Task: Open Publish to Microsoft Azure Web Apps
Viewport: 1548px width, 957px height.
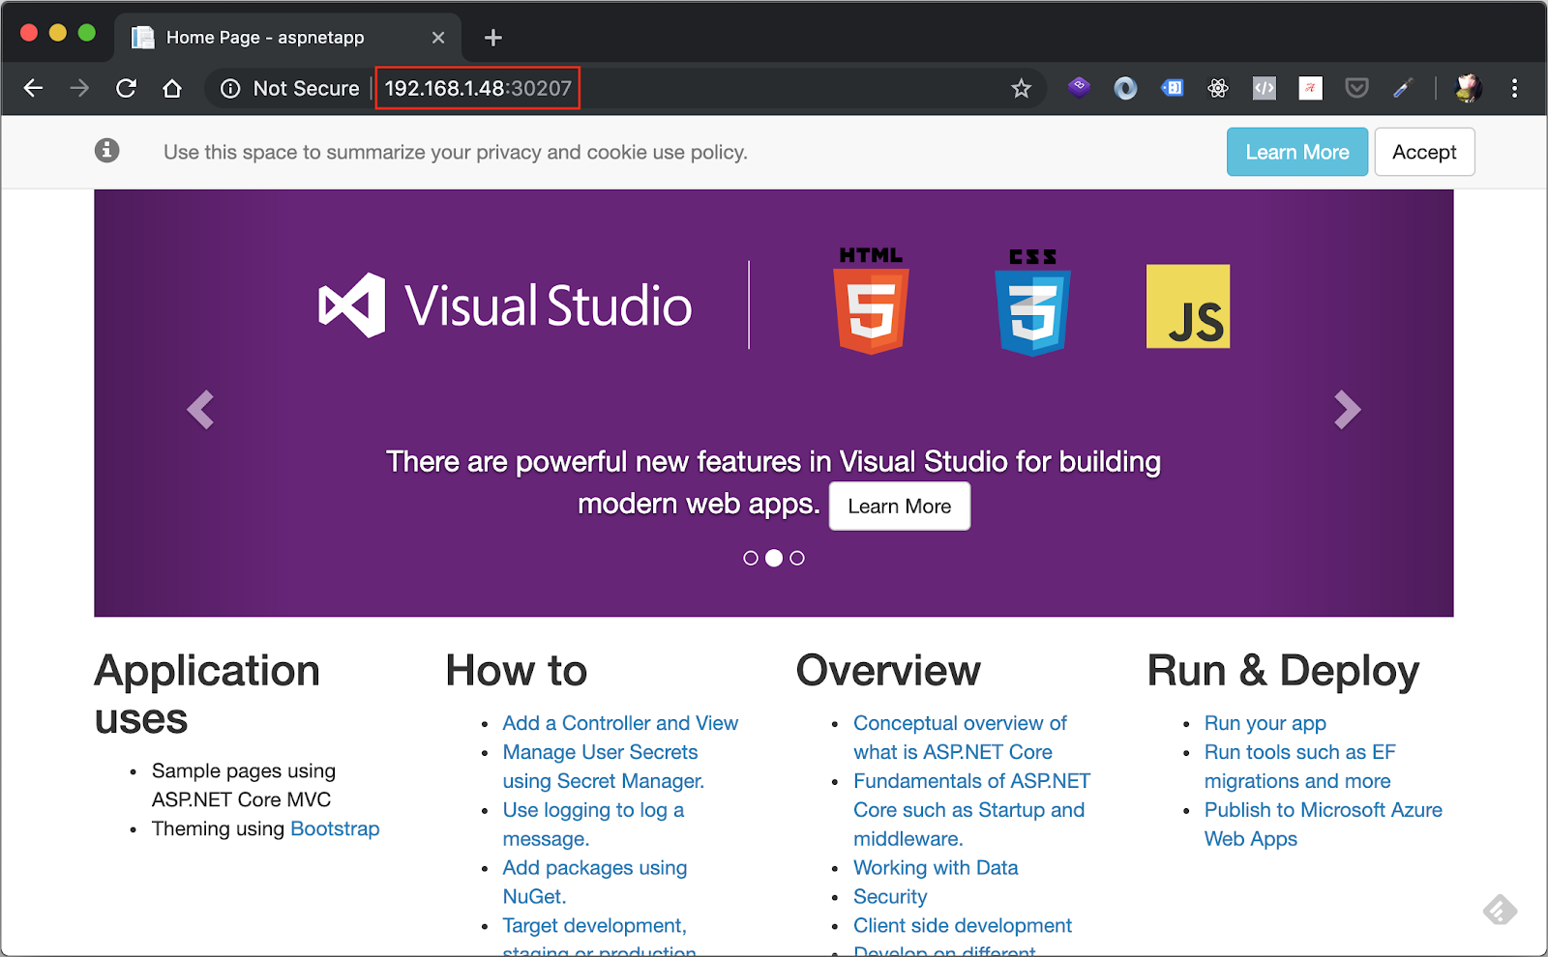Action: (1324, 825)
